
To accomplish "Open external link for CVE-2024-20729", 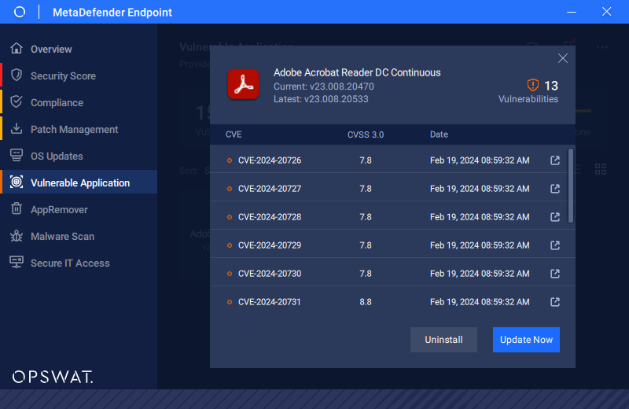I will (555, 245).
